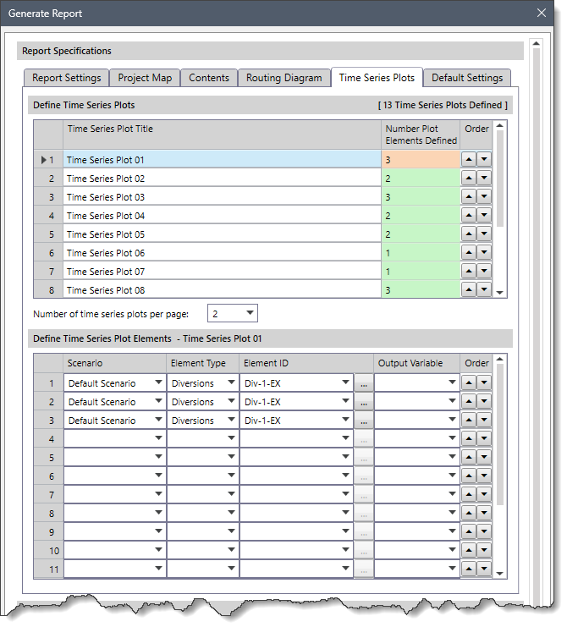
Task: Select Time Series Plot 03 title
Action: tap(222, 197)
